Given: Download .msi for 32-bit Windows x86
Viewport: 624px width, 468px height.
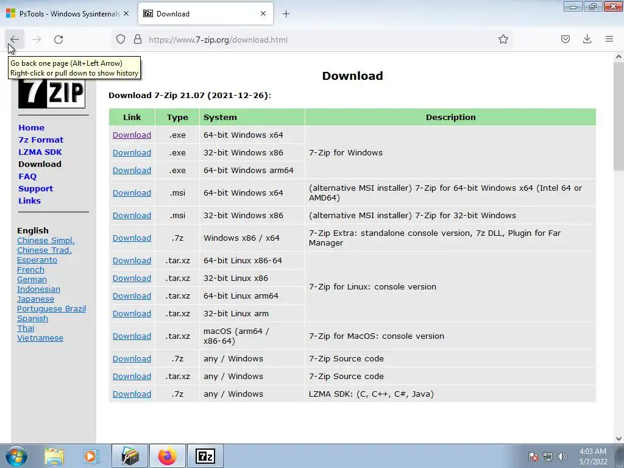Looking at the screenshot, I should [132, 215].
